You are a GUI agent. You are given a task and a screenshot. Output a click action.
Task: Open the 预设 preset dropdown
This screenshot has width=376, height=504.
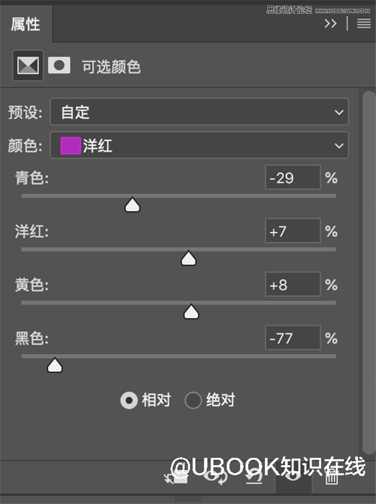pyautogui.click(x=199, y=112)
